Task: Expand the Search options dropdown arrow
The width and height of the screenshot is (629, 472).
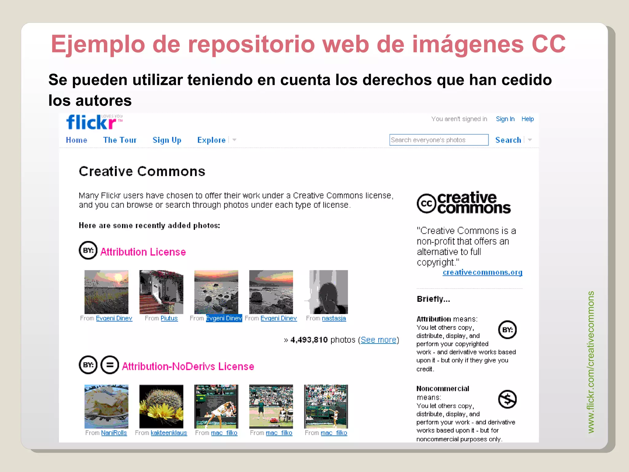Action: (x=530, y=140)
